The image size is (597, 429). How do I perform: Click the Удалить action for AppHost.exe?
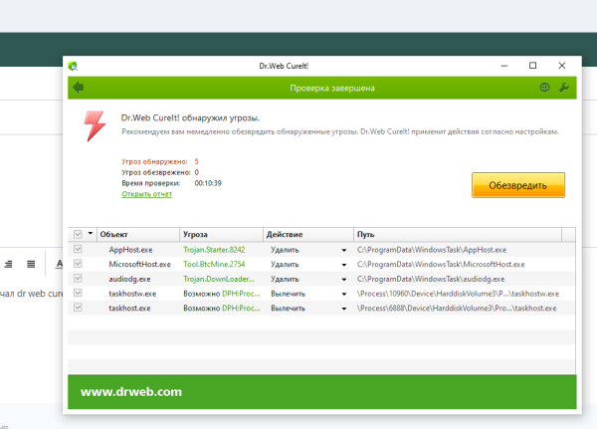tap(285, 250)
